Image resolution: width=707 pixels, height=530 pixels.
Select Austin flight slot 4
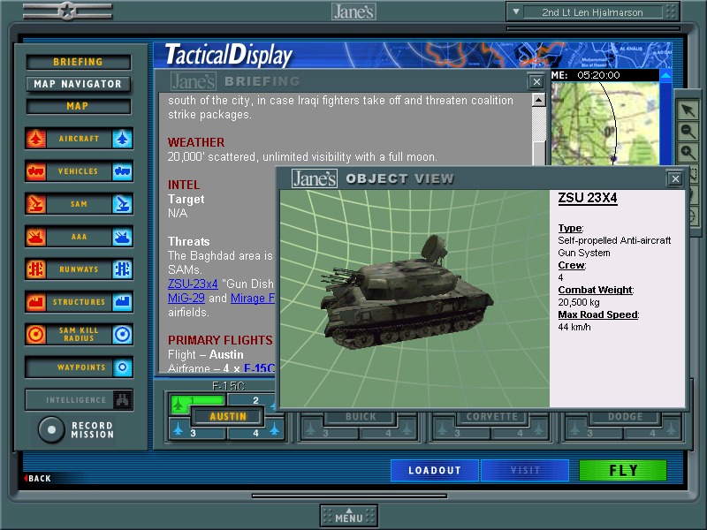[x=256, y=432]
